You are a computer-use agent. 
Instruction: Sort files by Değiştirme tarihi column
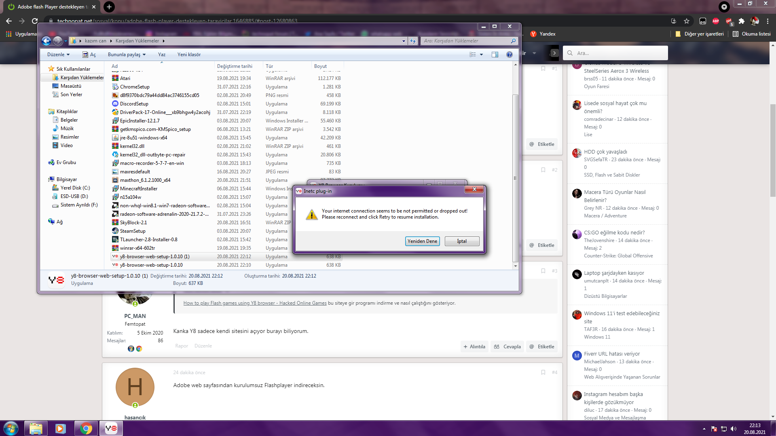point(239,66)
